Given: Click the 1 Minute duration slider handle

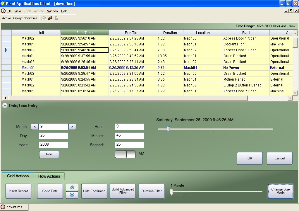Looking at the screenshot, I should click(x=172, y=192).
